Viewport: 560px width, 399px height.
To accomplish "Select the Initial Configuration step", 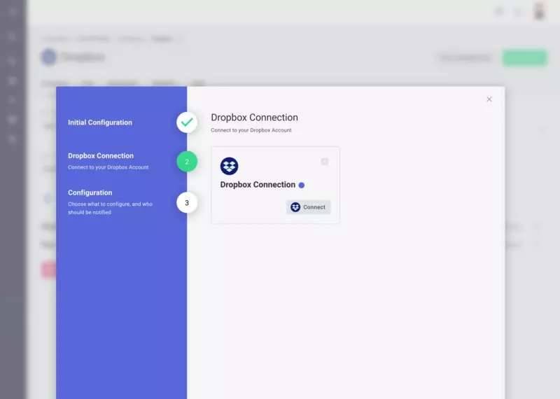I will coord(100,122).
